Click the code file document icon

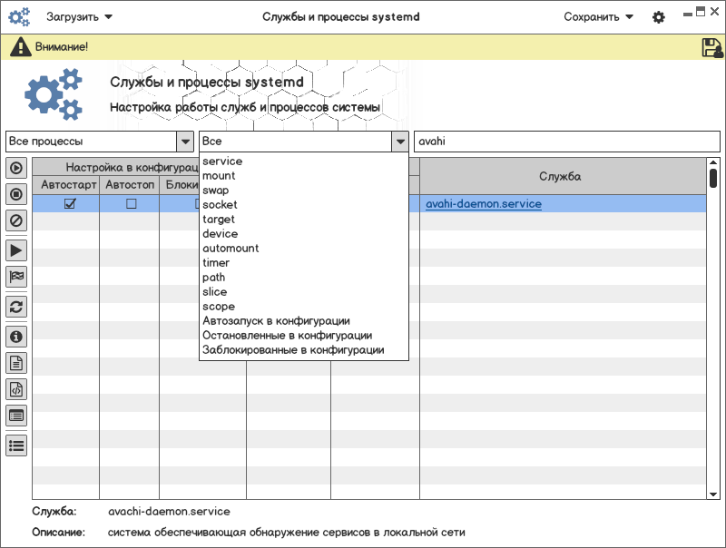pyautogui.click(x=16, y=389)
